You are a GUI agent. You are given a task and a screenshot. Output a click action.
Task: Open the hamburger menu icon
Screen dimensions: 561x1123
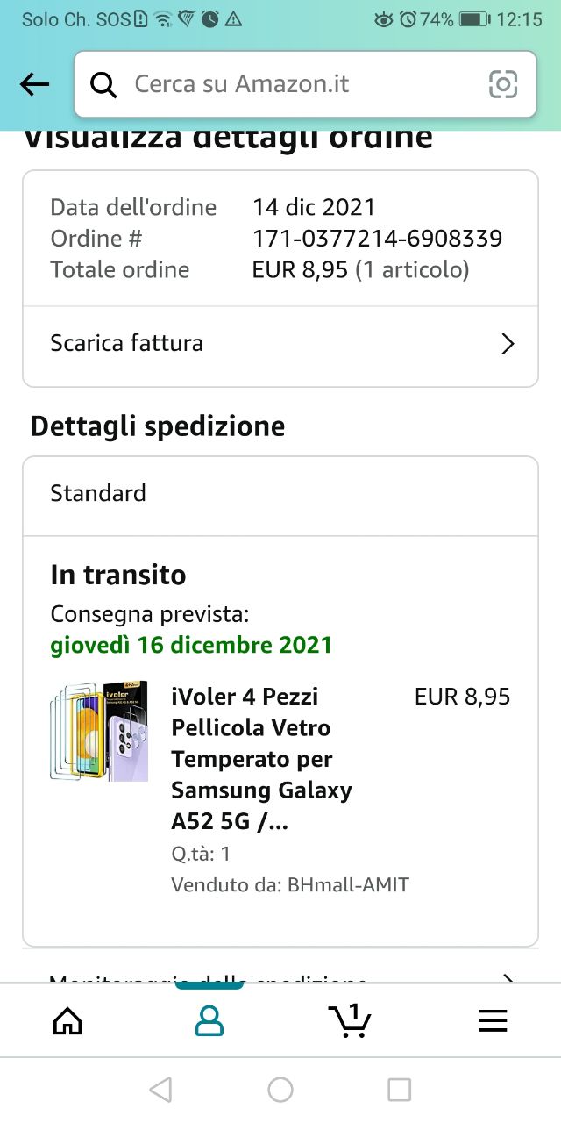coord(493,1020)
